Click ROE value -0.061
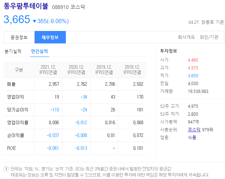Screen dimensions: 225x179 click(53, 148)
